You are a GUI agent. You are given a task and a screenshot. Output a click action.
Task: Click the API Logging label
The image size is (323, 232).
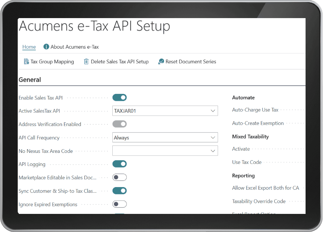pos(32,164)
